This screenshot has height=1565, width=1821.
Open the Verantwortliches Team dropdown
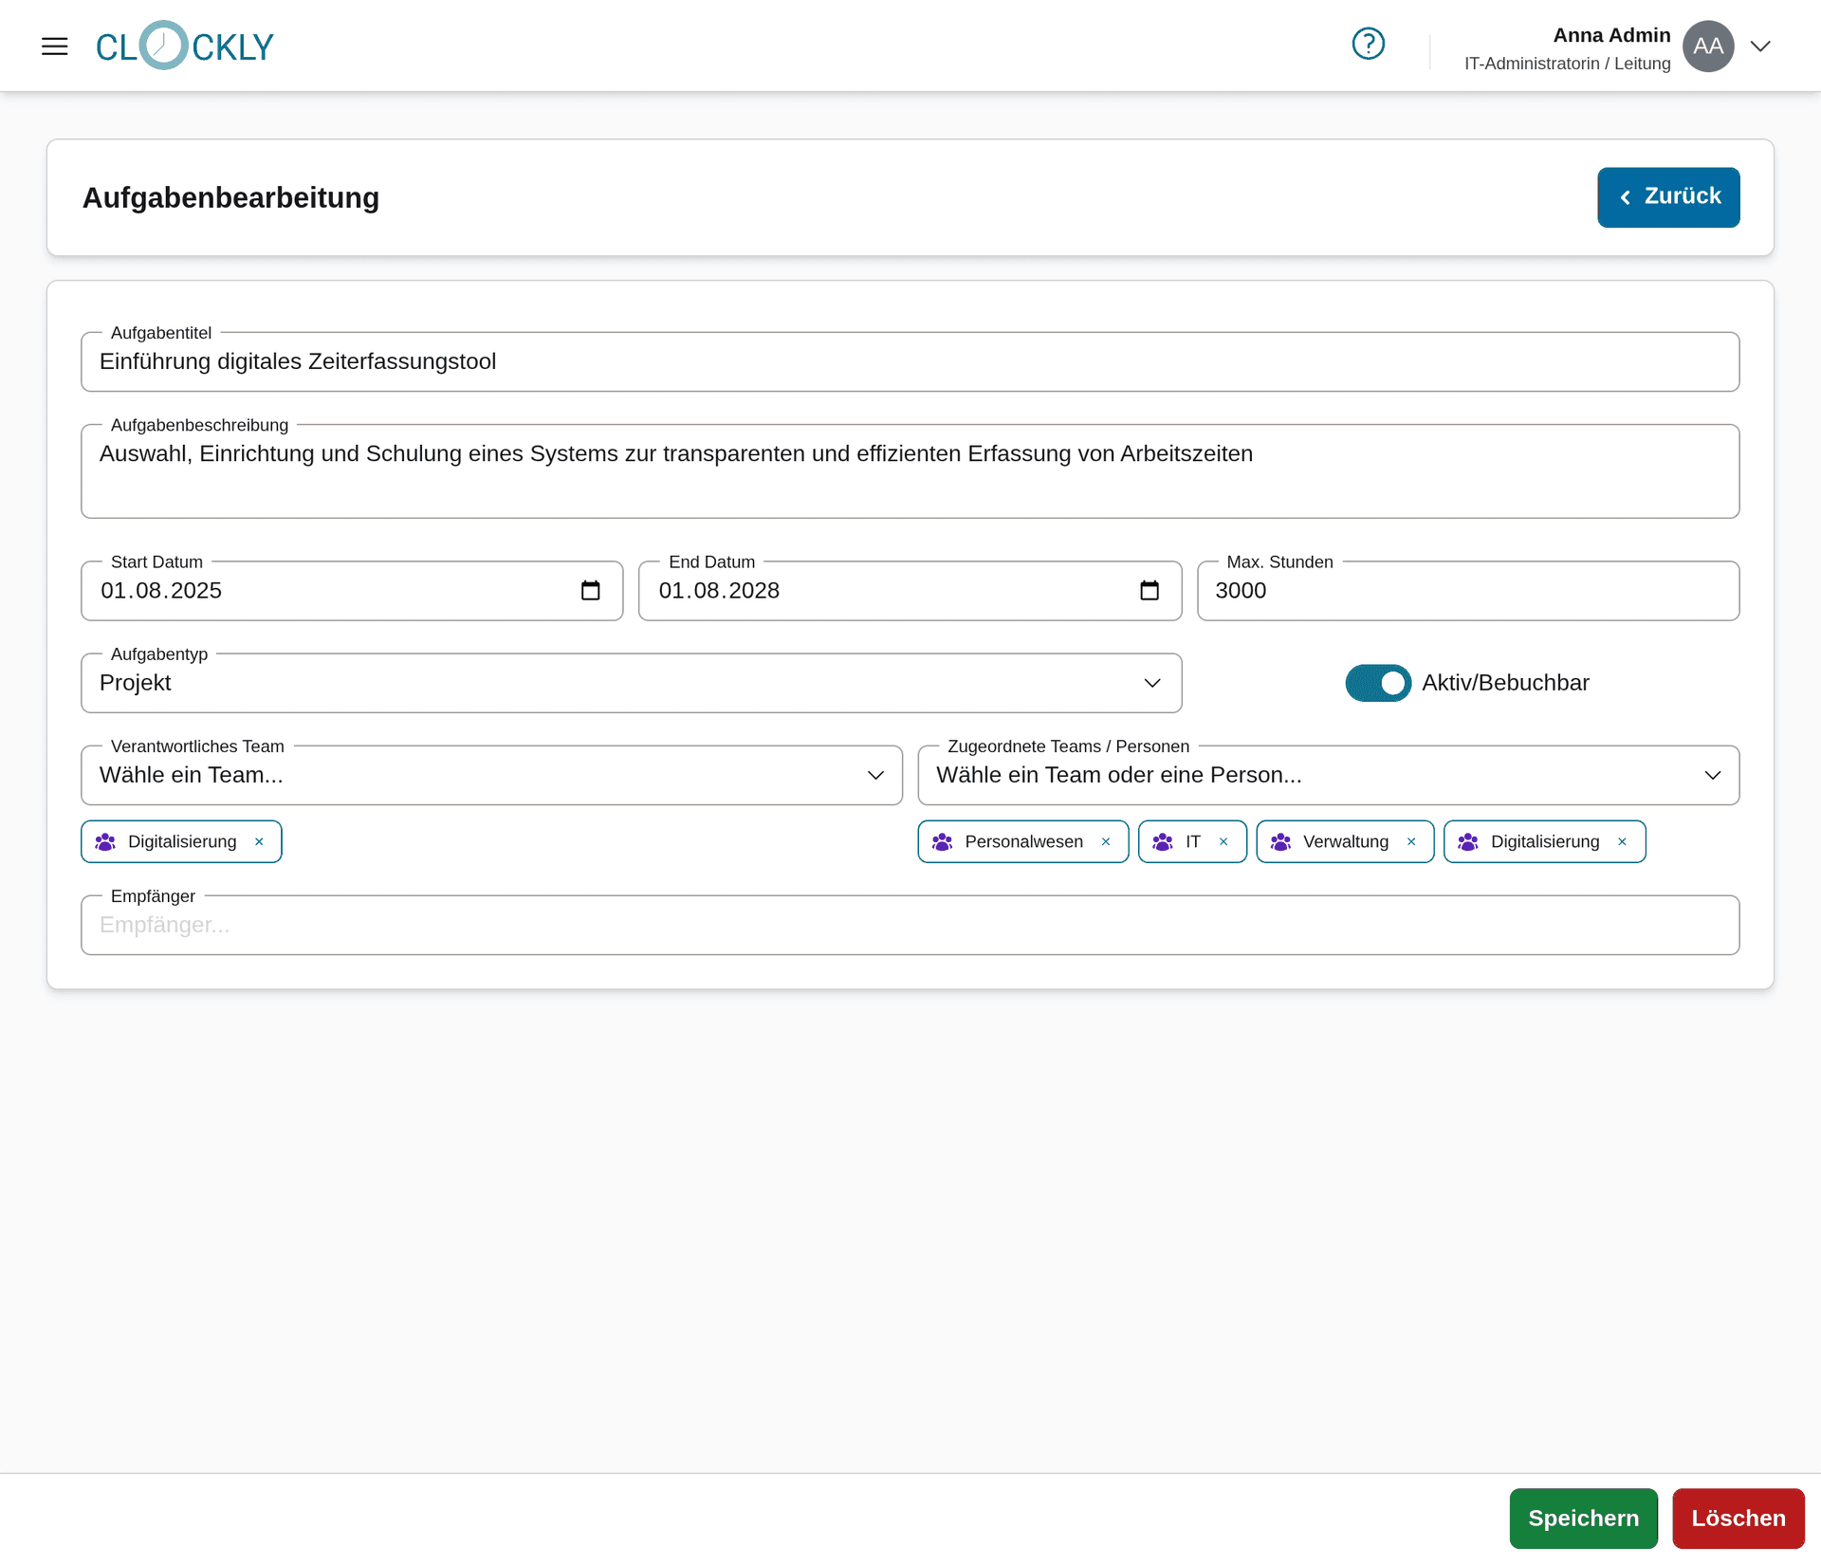tap(491, 775)
